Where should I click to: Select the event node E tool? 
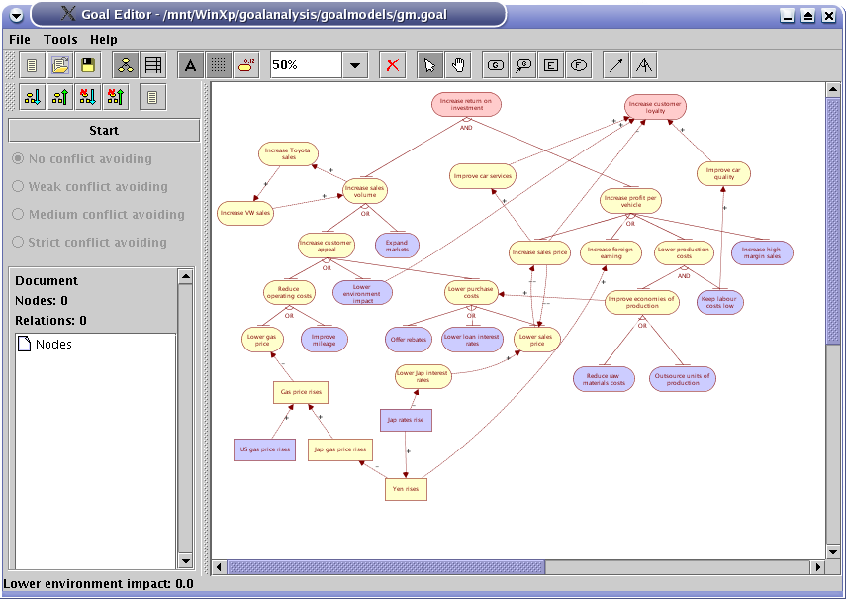551,65
